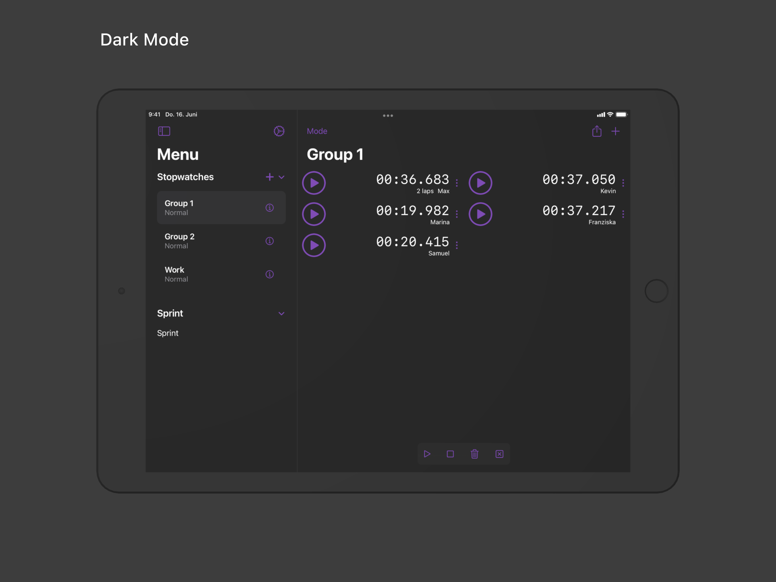Click the plus next to Stopwatches header
Image resolution: width=776 pixels, height=582 pixels.
[x=270, y=177]
